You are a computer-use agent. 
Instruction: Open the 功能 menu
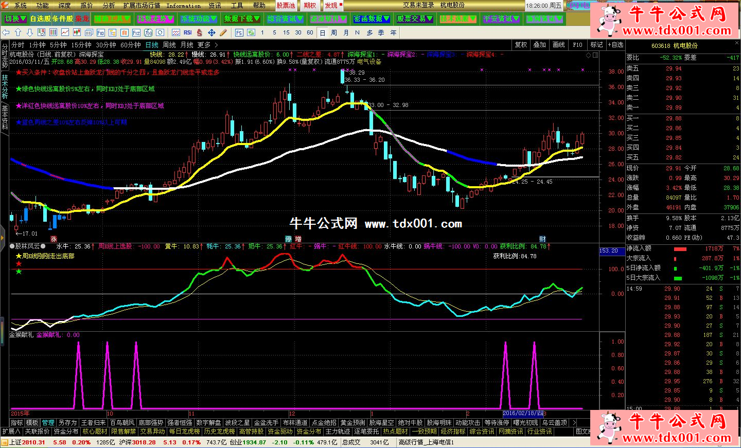click(43, 5)
